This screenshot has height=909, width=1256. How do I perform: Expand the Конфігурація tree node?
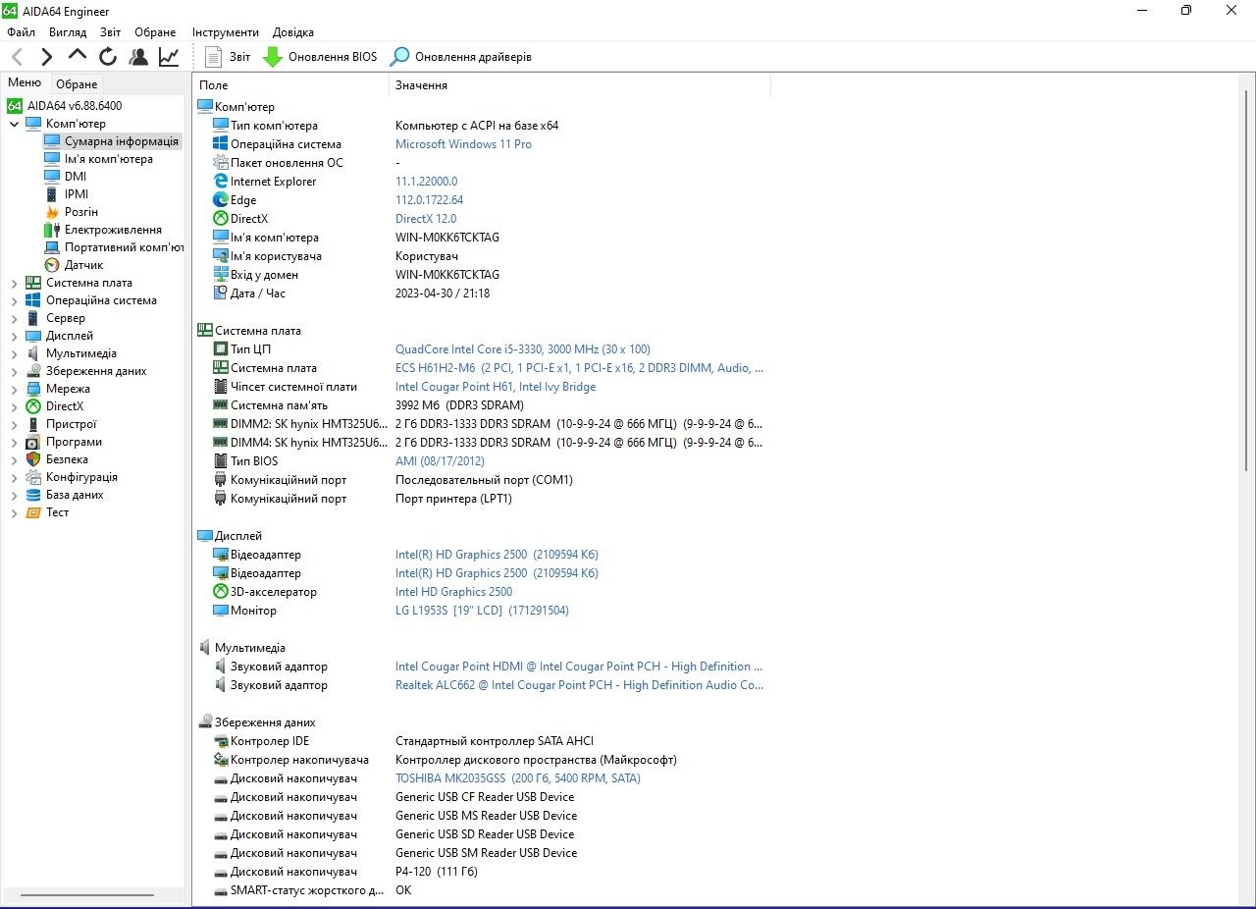(x=14, y=477)
